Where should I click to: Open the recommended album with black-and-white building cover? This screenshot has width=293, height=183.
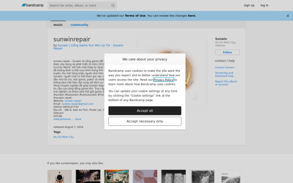(173, 177)
